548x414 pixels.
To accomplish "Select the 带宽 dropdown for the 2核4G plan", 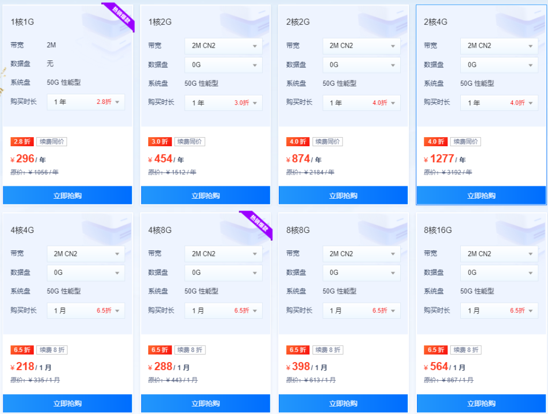I will tap(499, 46).
